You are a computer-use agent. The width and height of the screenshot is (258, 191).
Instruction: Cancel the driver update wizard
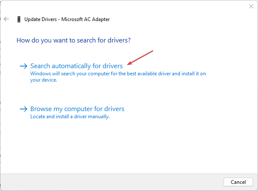(x=238, y=182)
